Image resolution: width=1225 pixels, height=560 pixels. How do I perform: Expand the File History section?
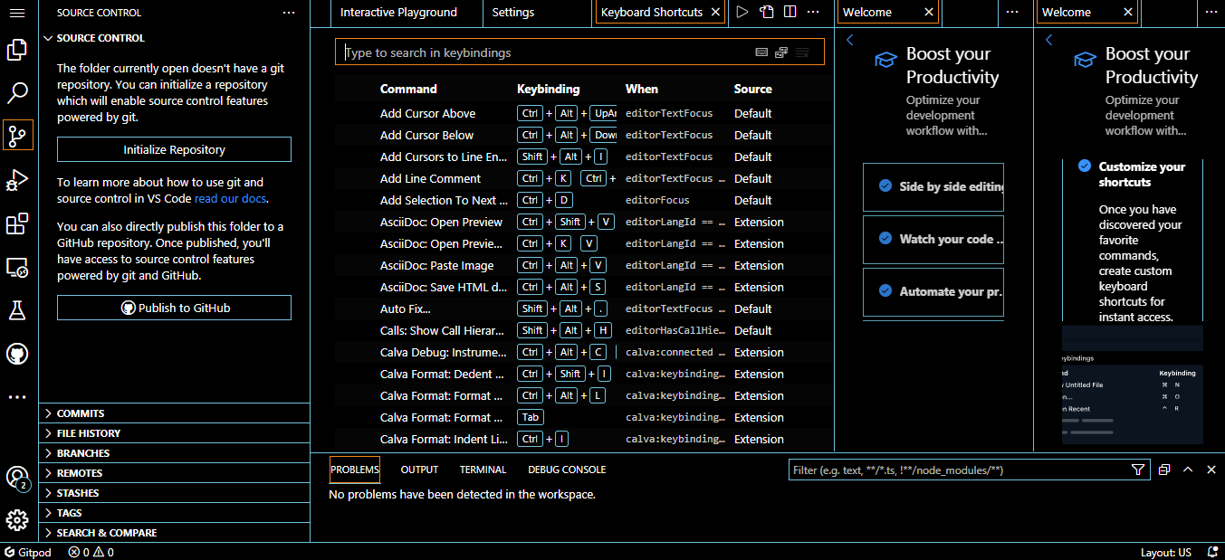point(174,433)
